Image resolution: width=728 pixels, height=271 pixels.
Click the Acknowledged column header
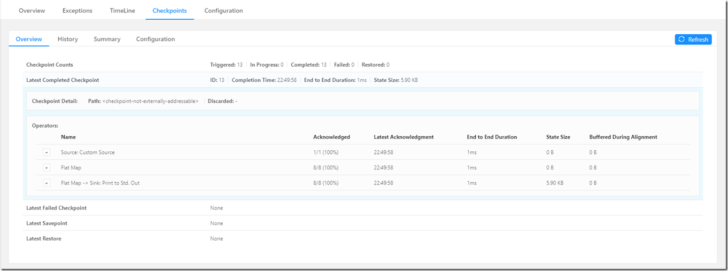(x=331, y=137)
